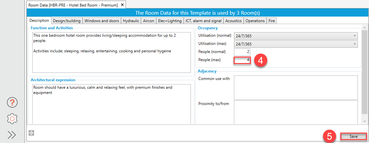Click the help question mark icon

point(12,103)
